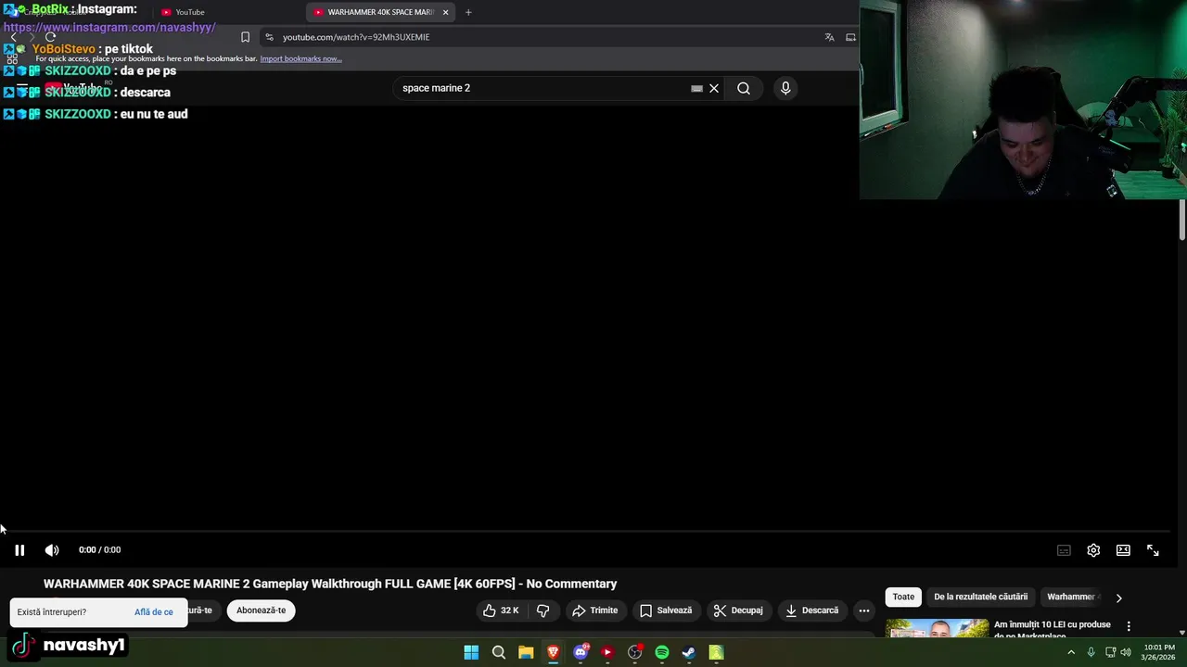Image resolution: width=1187 pixels, height=667 pixels.
Task: Open options for 'Am înmulțit 10 LEI' video
Action: (1129, 626)
